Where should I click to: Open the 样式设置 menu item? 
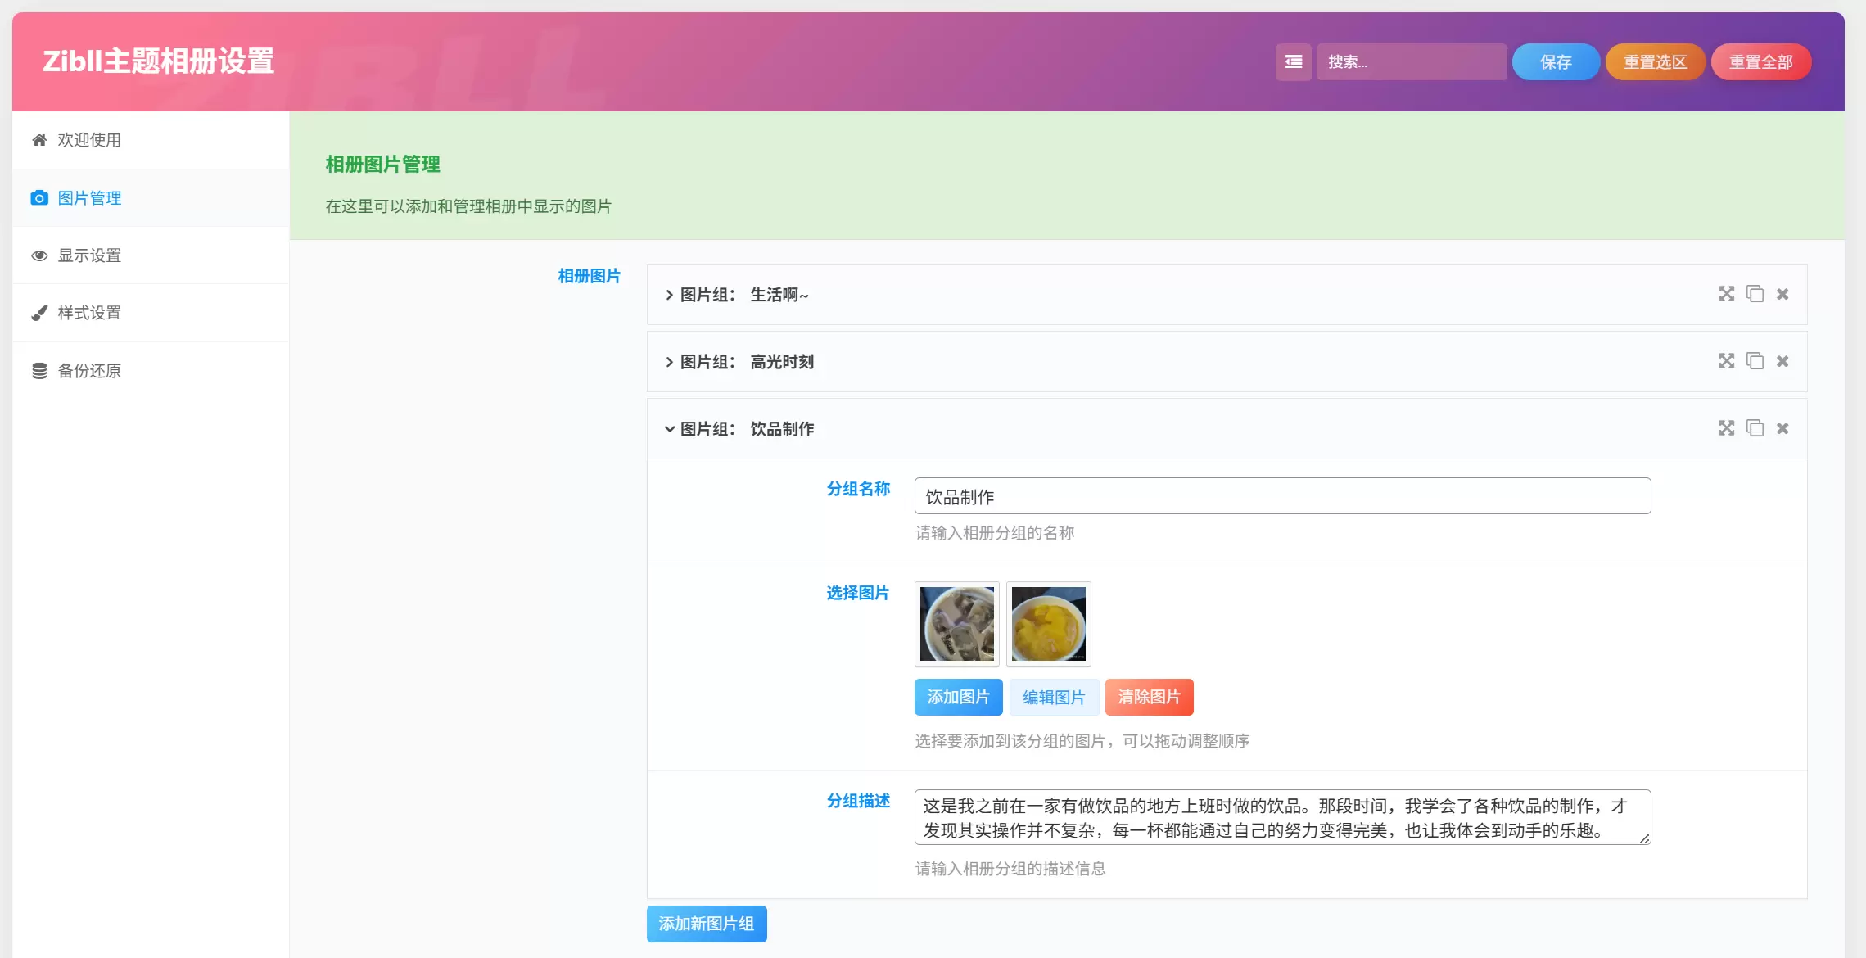151,313
